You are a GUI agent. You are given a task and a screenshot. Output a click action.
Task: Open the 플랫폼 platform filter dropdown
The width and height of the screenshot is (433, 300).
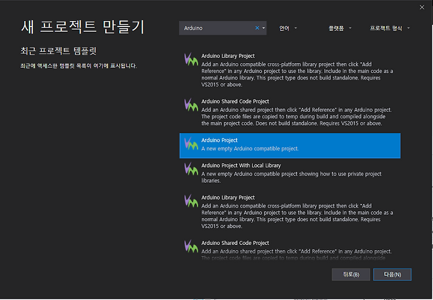(340, 28)
